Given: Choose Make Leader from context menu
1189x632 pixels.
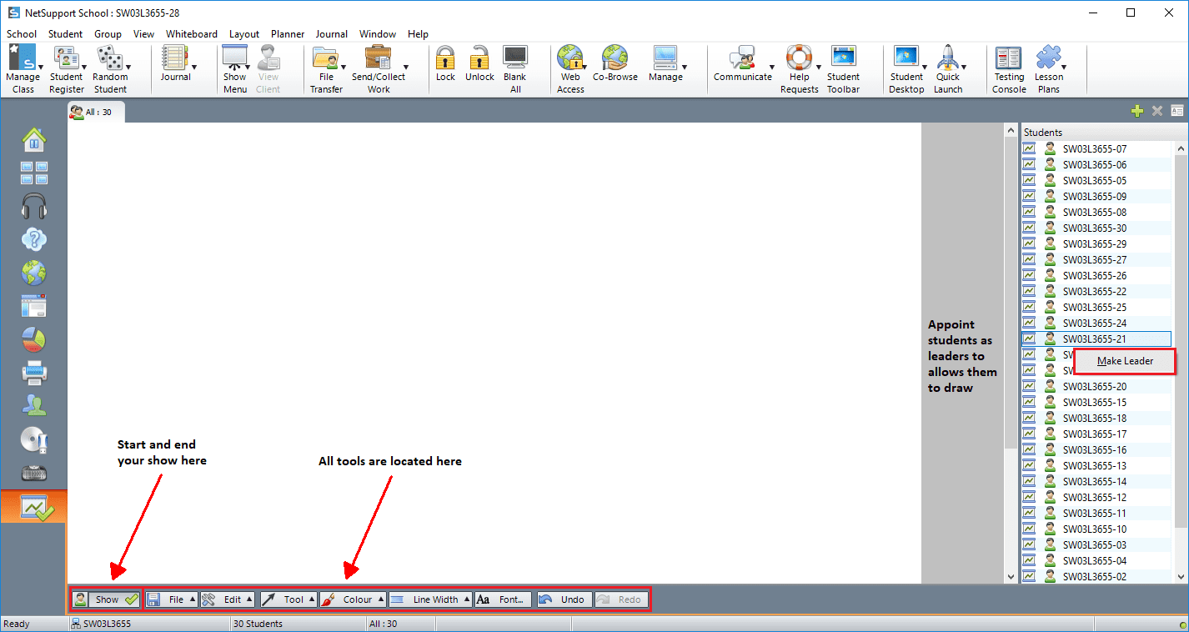Looking at the screenshot, I should click(x=1125, y=361).
